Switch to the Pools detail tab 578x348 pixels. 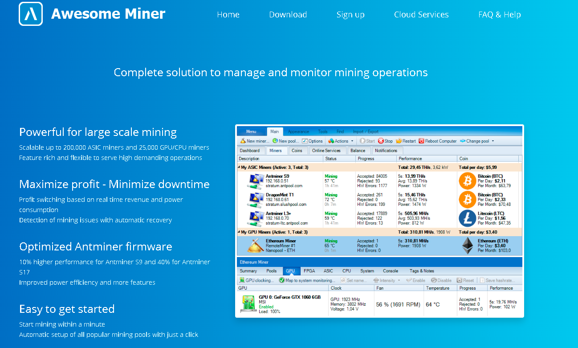click(272, 271)
